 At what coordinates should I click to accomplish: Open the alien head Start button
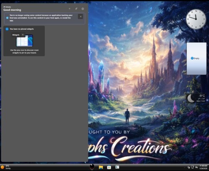click(x=92, y=167)
